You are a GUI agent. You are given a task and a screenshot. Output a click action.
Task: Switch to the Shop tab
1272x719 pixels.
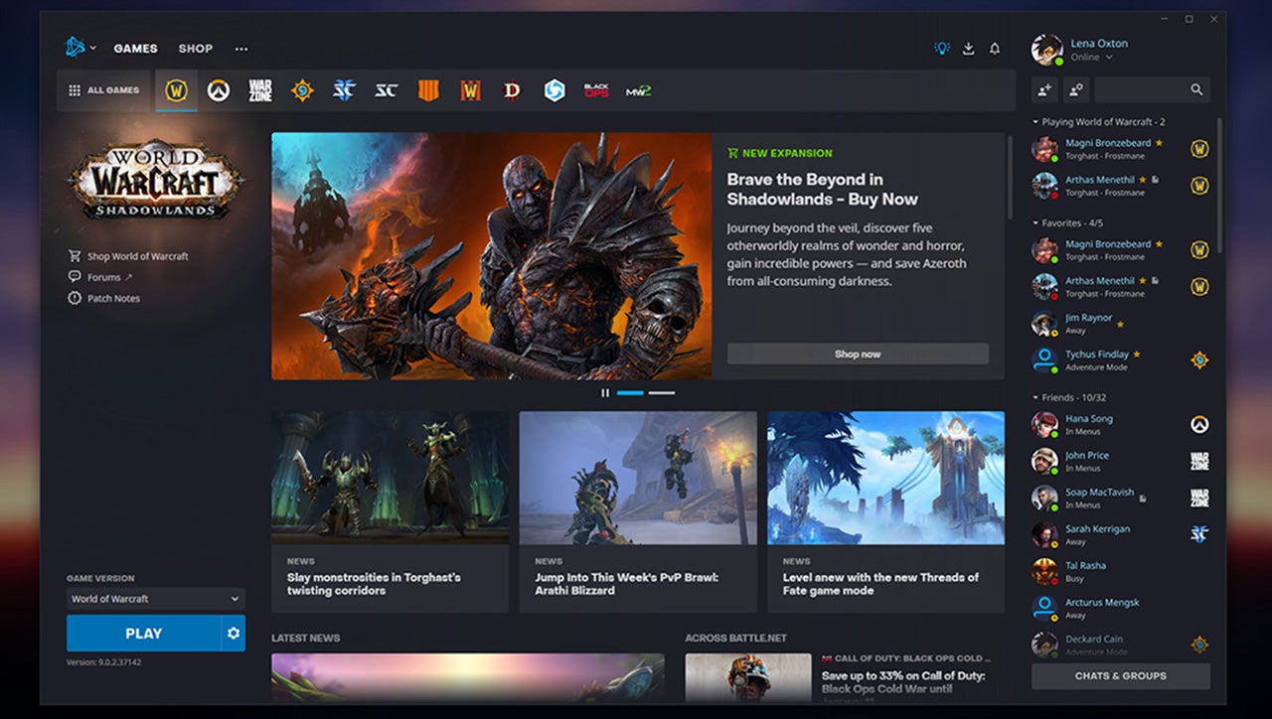[x=196, y=49]
